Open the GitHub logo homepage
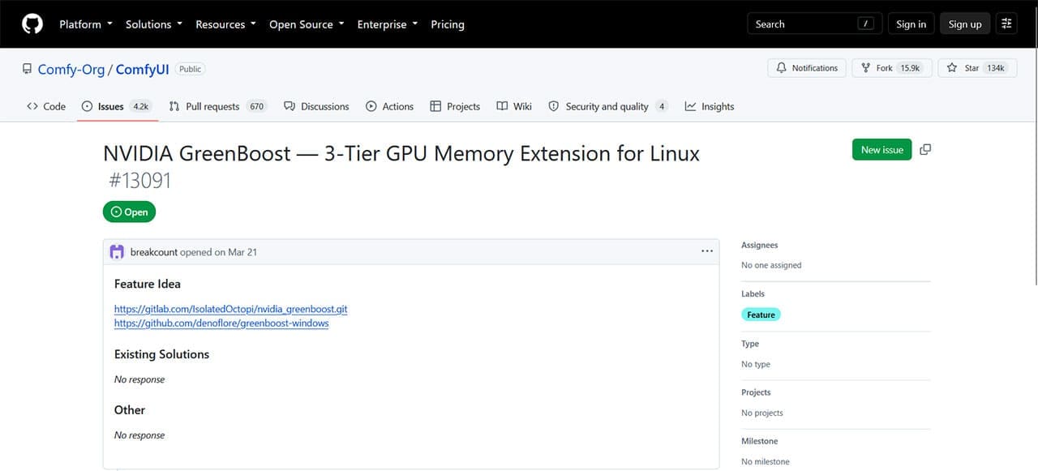Image resolution: width=1038 pixels, height=471 pixels. pos(32,24)
